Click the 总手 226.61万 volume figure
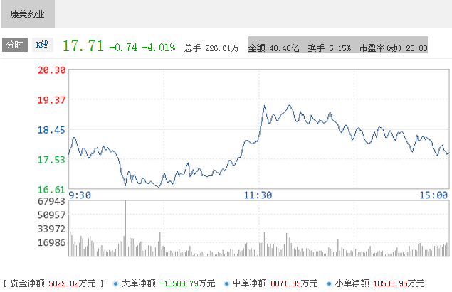The width and height of the screenshot is (452, 292). pyautogui.click(x=211, y=48)
